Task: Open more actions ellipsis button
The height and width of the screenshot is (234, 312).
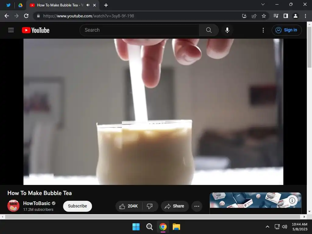Action: (197, 206)
